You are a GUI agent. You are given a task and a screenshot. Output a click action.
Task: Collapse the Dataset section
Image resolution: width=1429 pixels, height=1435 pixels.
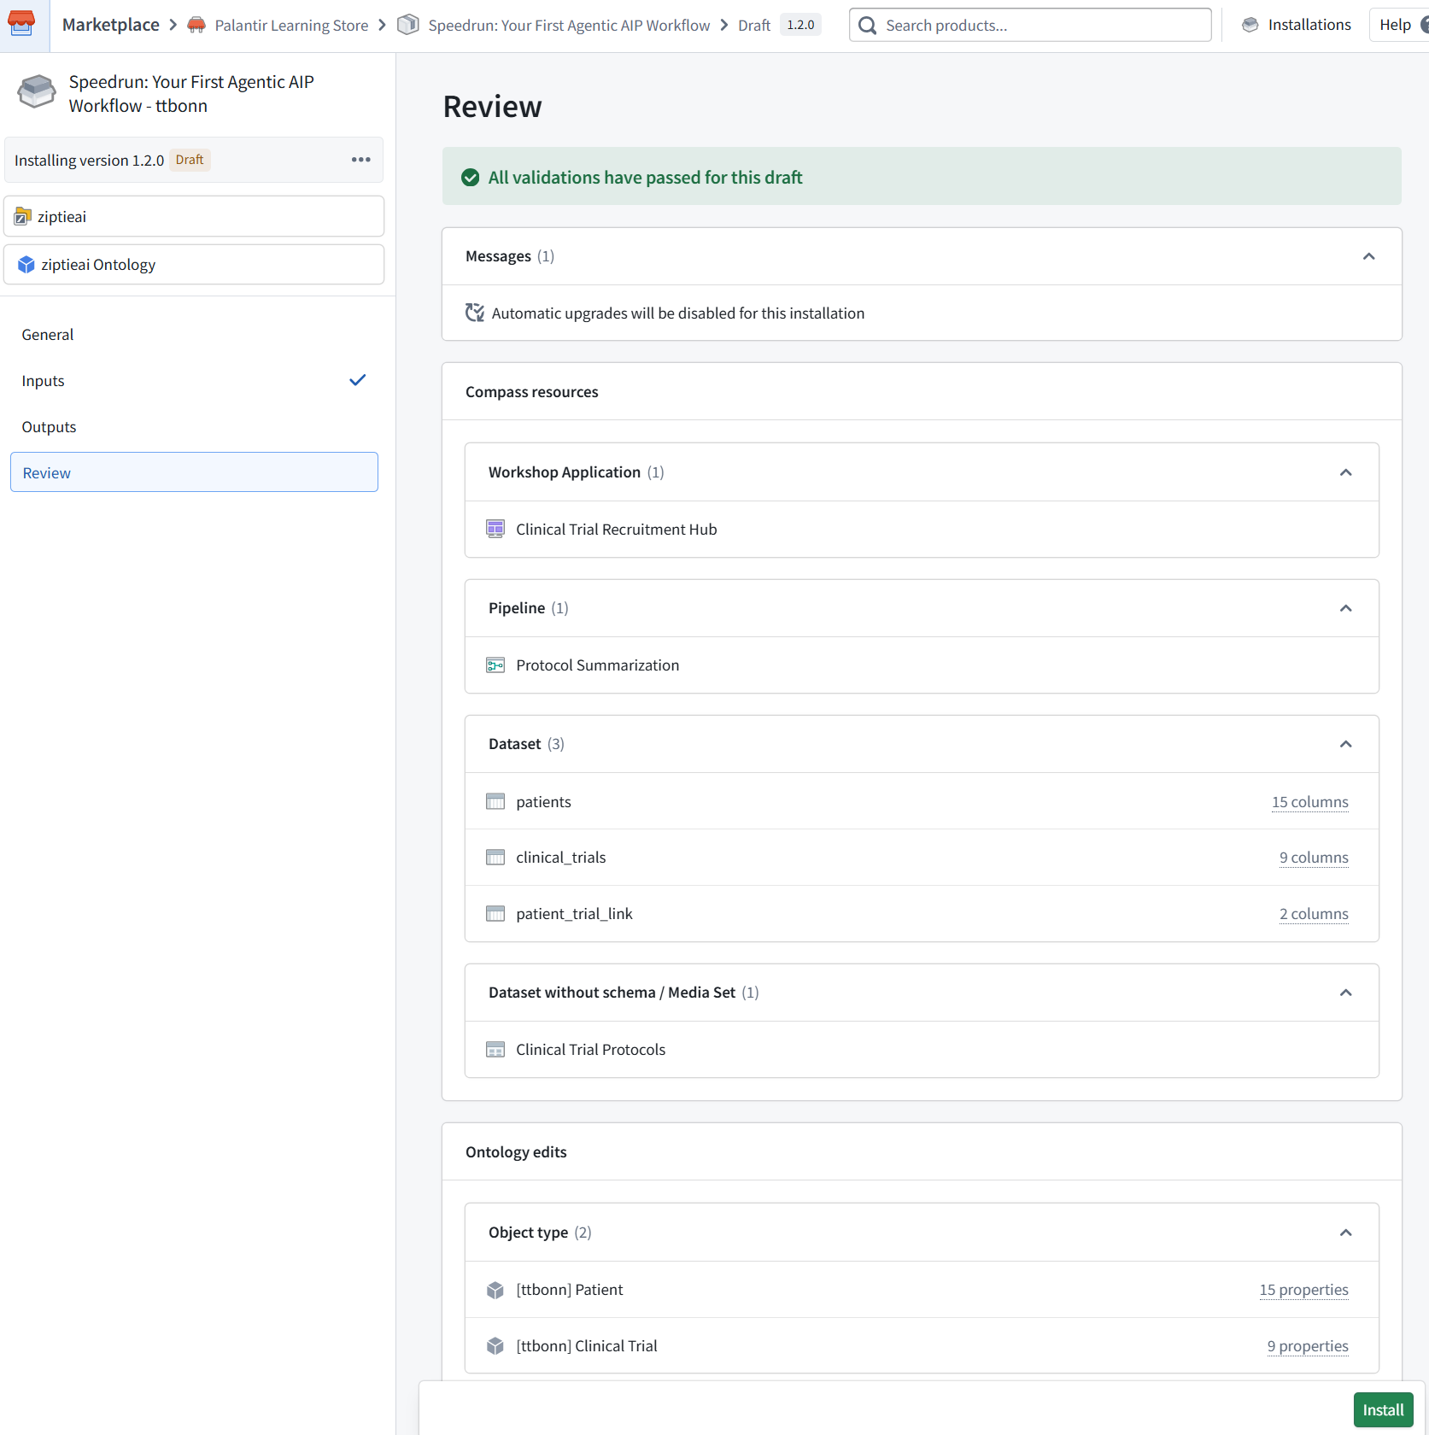pos(1345,744)
